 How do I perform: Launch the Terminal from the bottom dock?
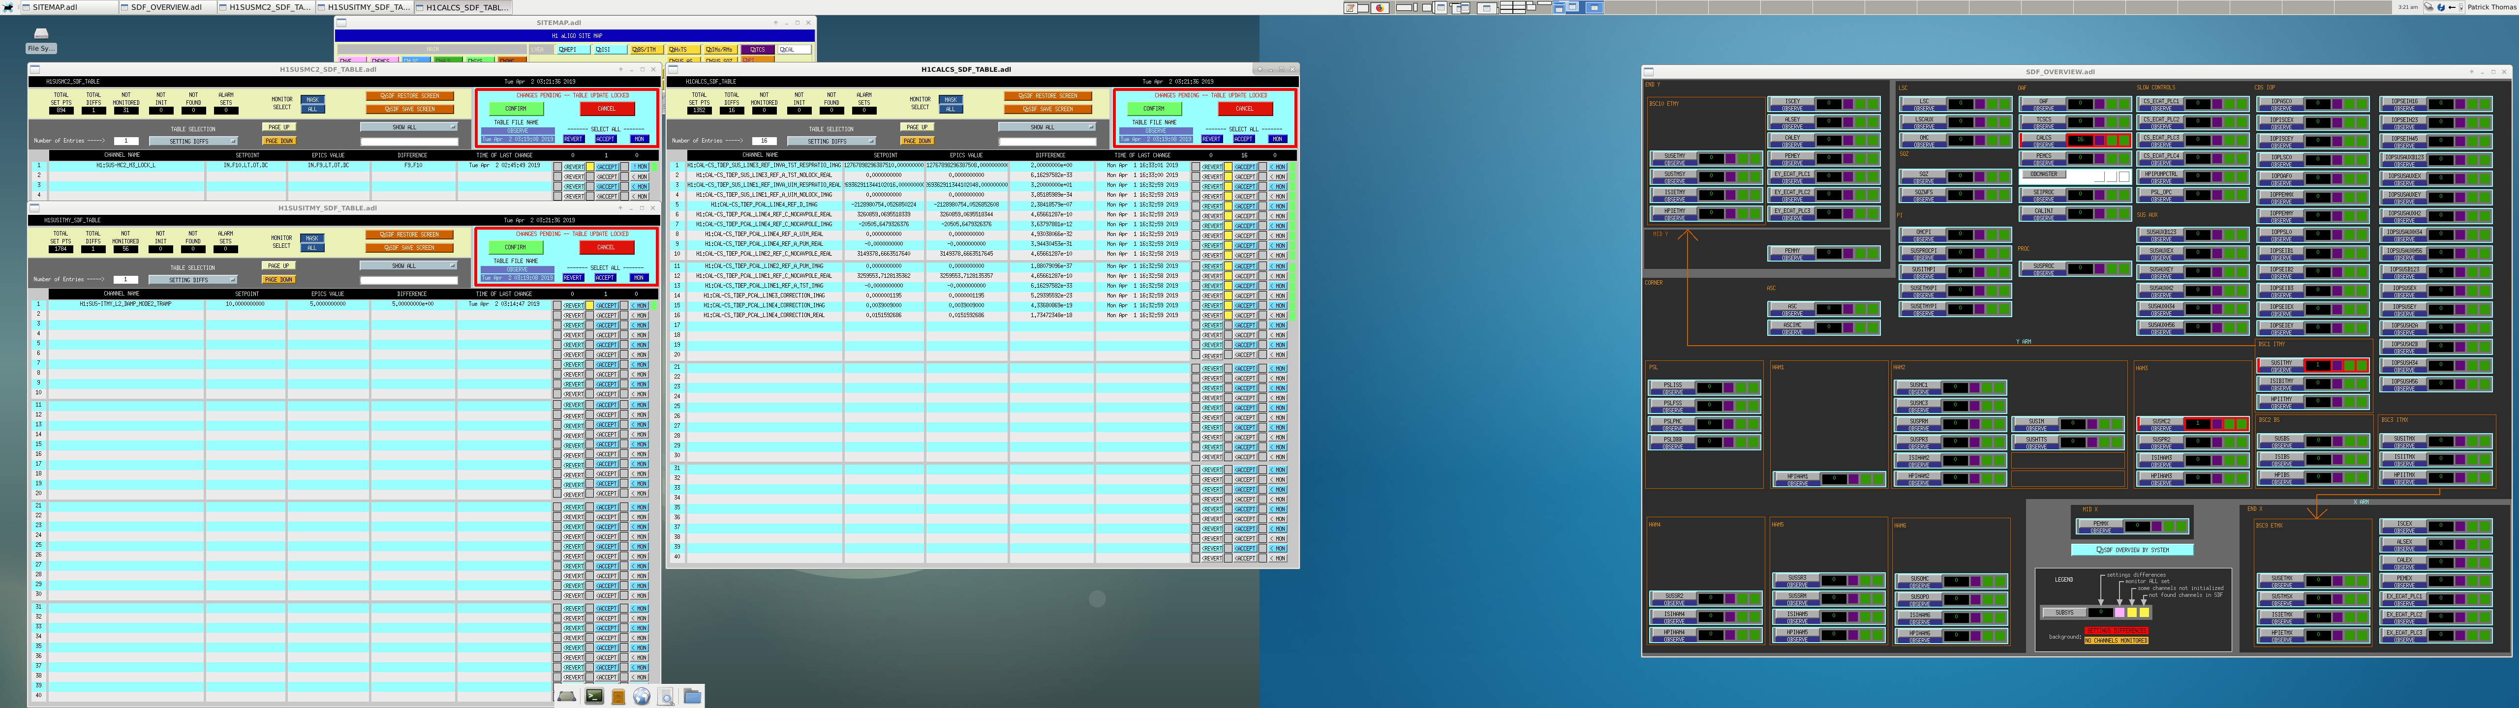[x=594, y=695]
